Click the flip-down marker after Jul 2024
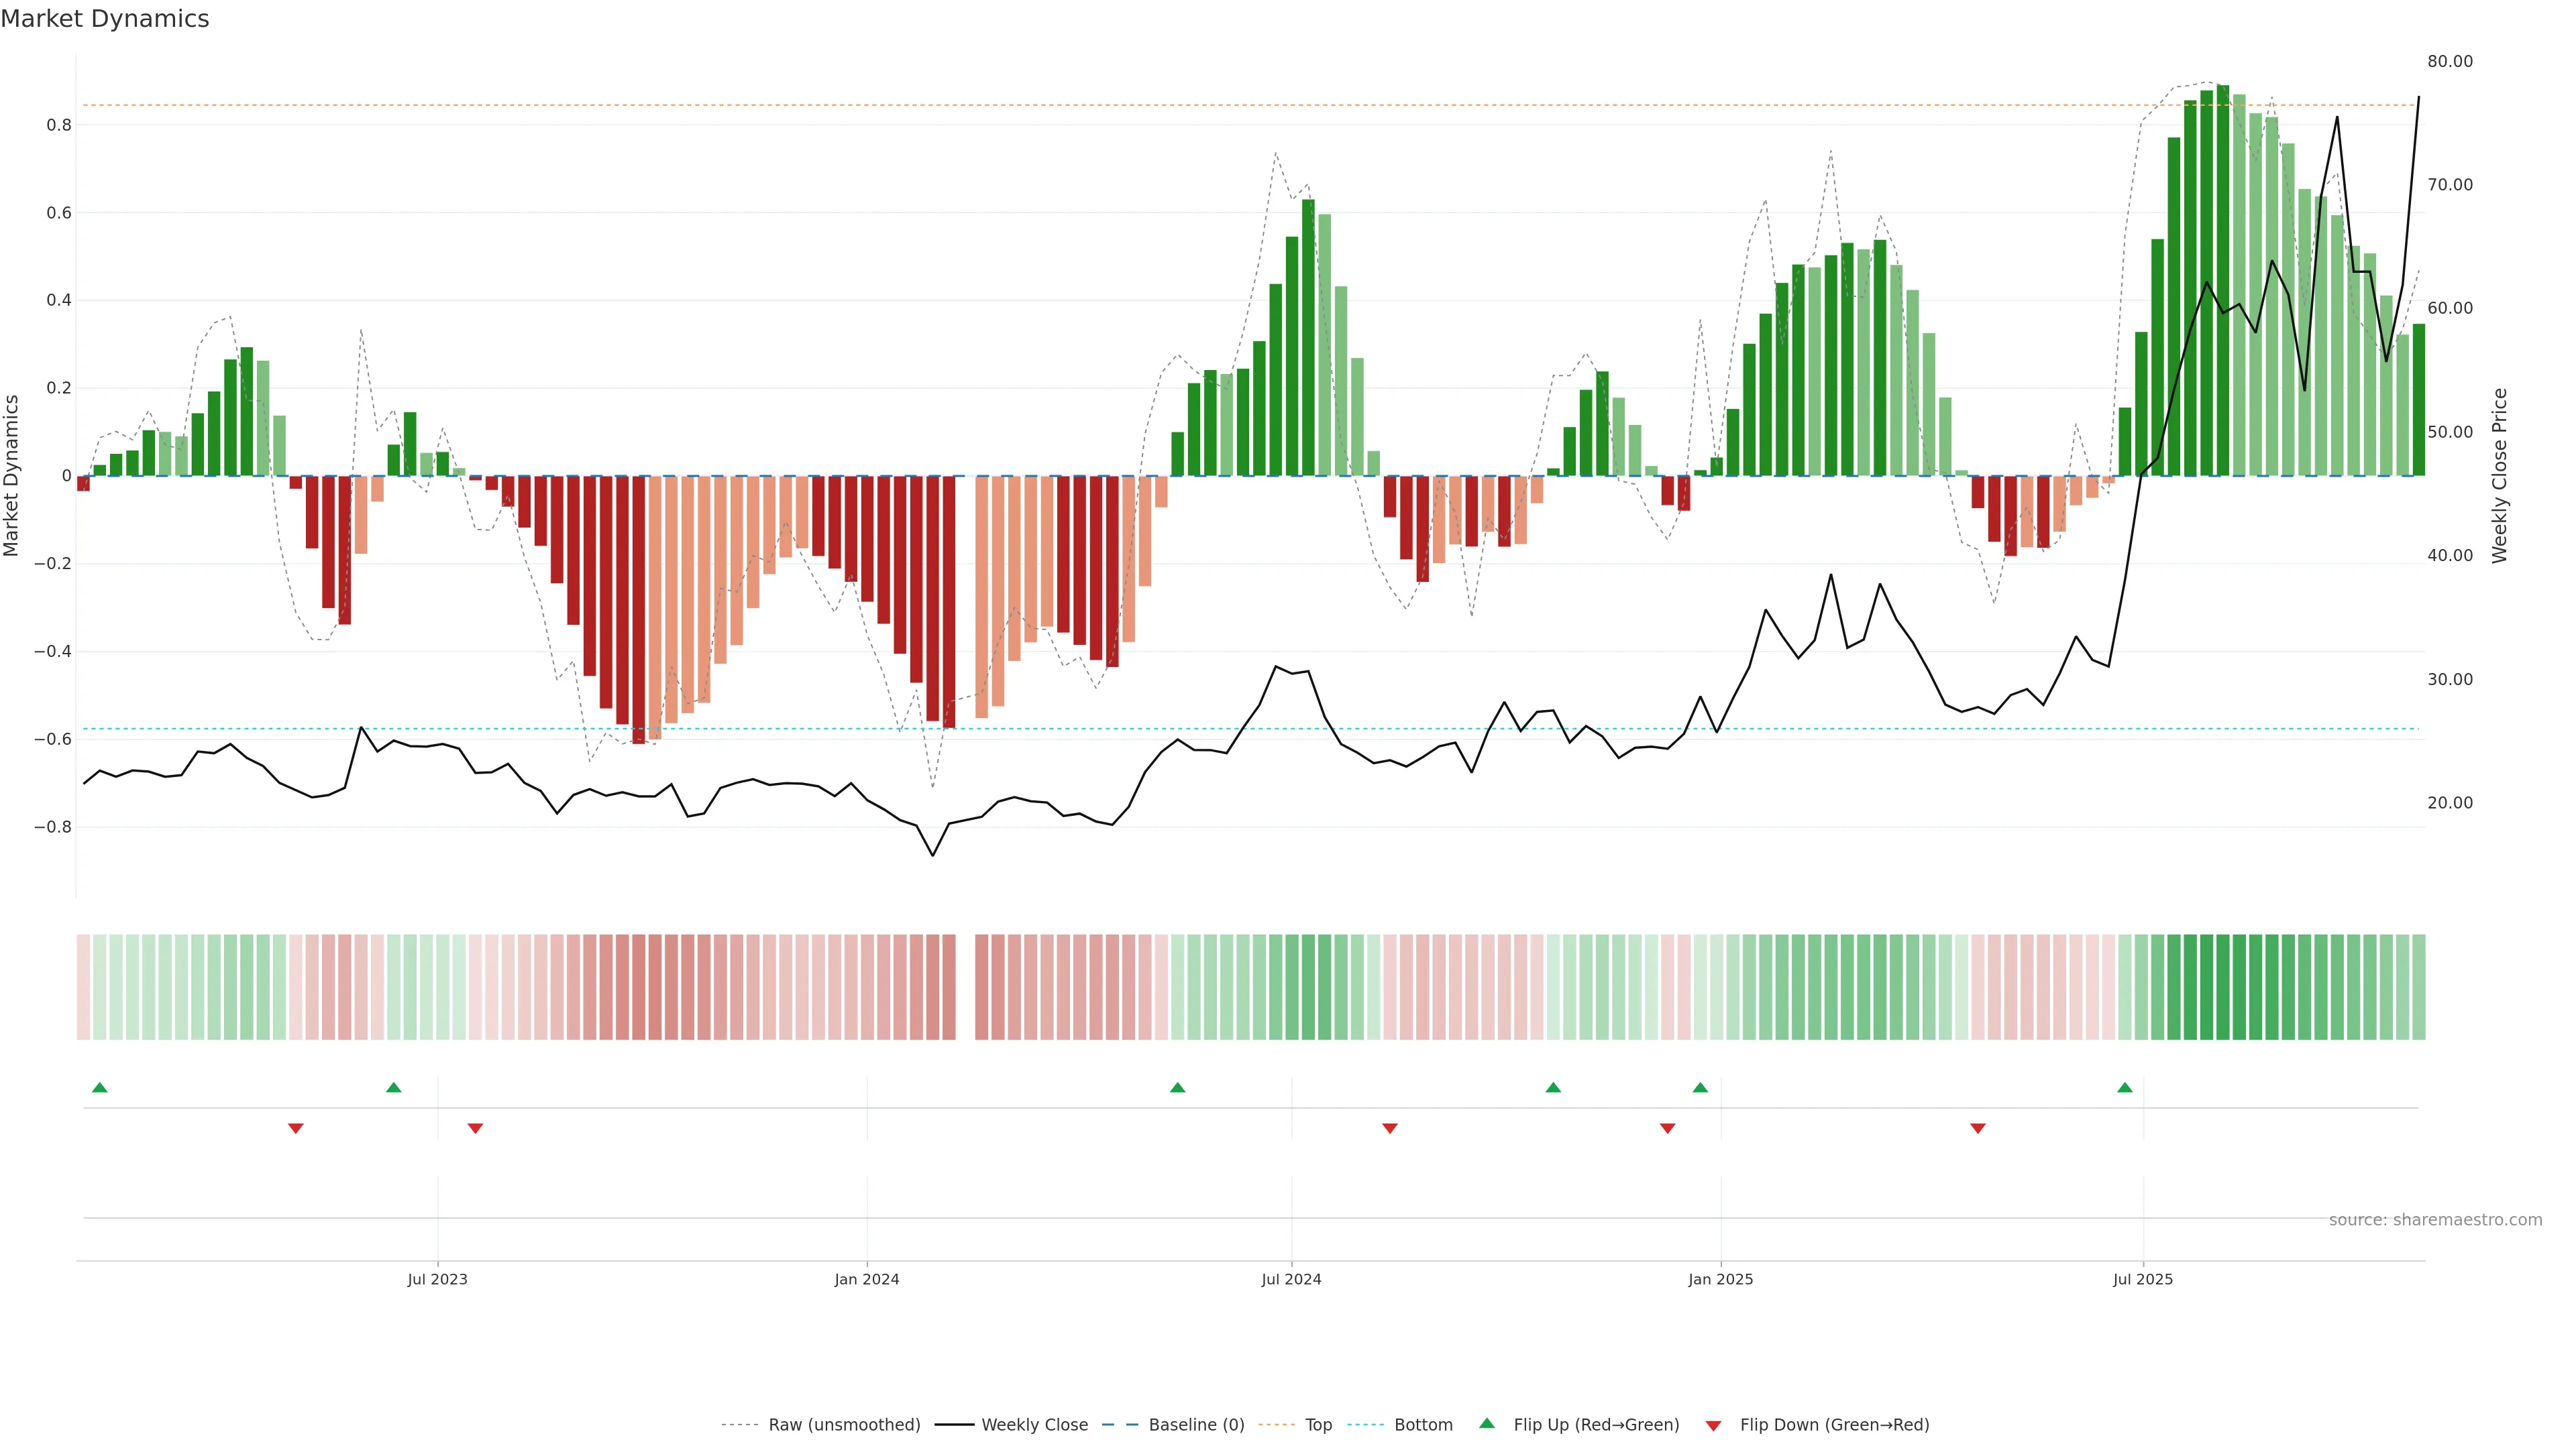This screenshot has height=1448, width=2576. pos(1389,1128)
